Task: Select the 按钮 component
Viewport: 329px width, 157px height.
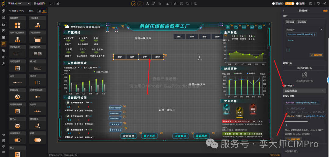Action: pos(38,138)
